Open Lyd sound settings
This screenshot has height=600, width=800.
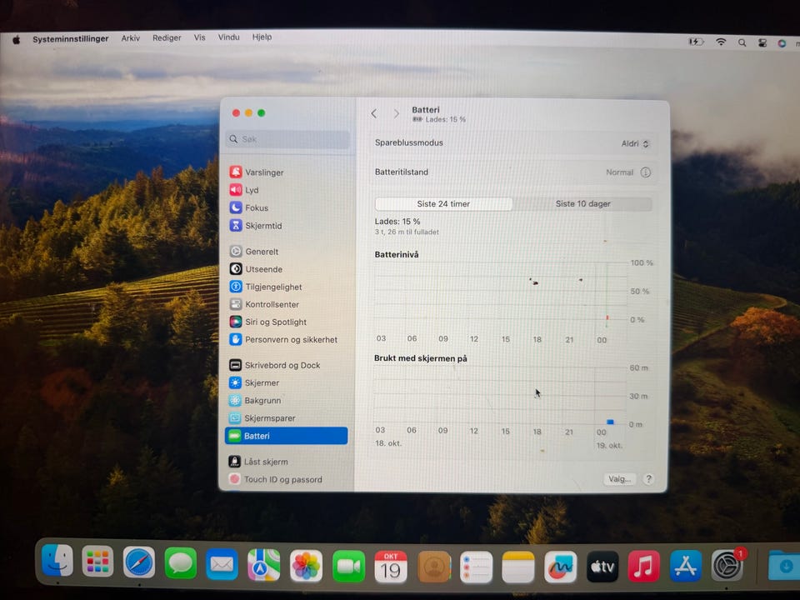pyautogui.click(x=244, y=190)
